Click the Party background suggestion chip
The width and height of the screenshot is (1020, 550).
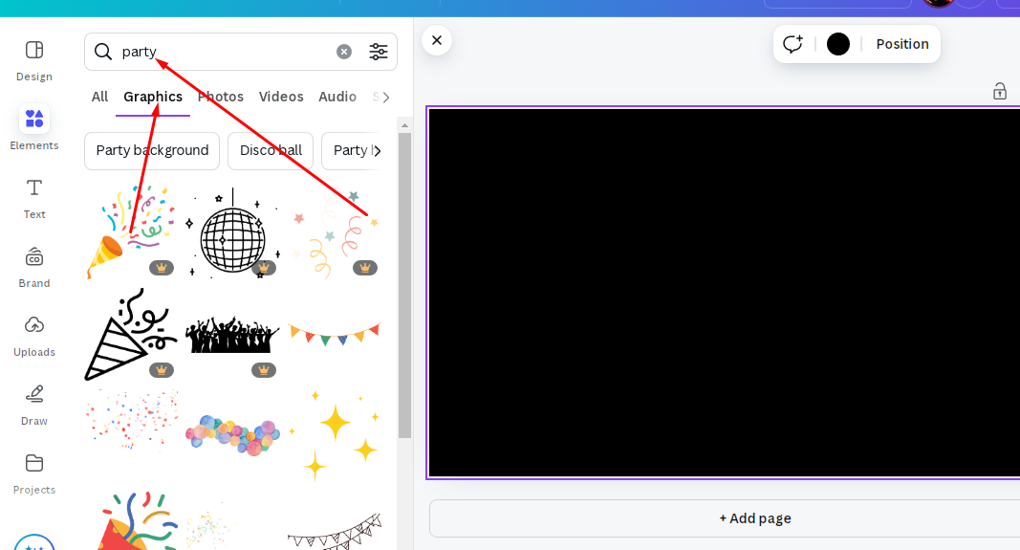pyautogui.click(x=152, y=150)
